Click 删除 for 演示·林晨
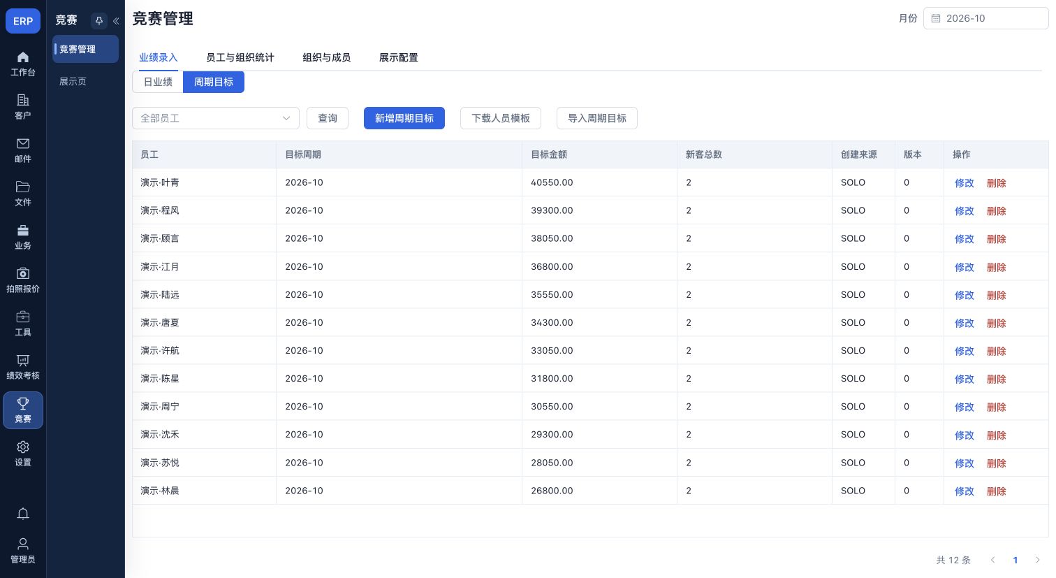Screen dimensions: 1056x578 tap(997, 491)
